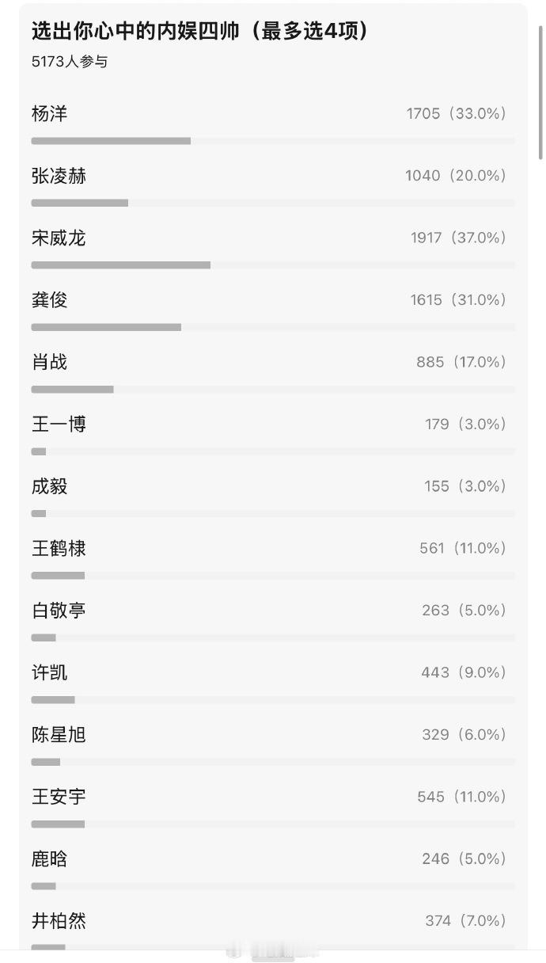The height and width of the screenshot is (963, 546).
Task: Click the 杨洋 vote progress bar
Action: tap(273, 141)
